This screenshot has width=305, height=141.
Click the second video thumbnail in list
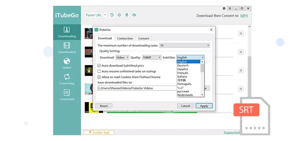click(x=89, y=52)
